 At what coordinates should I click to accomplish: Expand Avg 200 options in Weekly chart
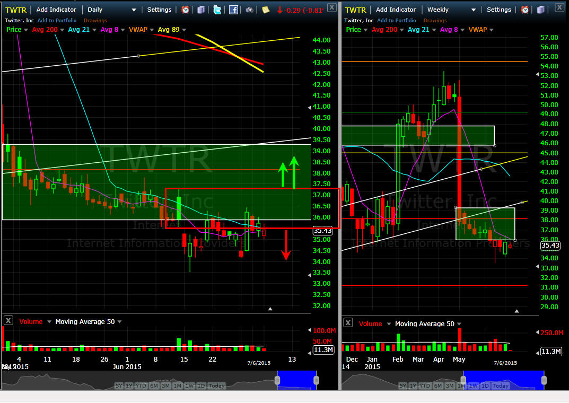402,30
